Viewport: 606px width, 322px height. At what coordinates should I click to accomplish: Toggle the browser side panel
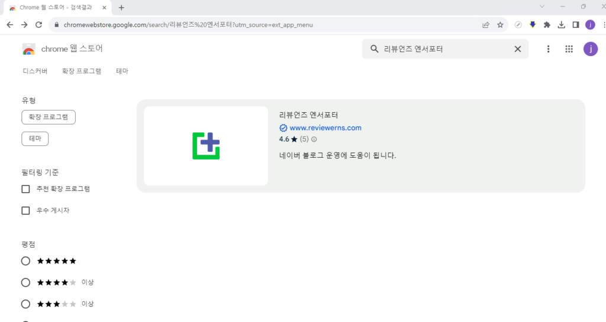click(575, 25)
